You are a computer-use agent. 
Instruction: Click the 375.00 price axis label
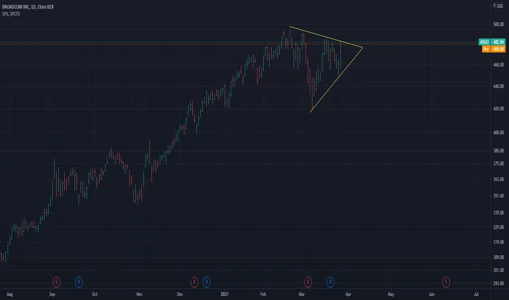click(x=498, y=164)
